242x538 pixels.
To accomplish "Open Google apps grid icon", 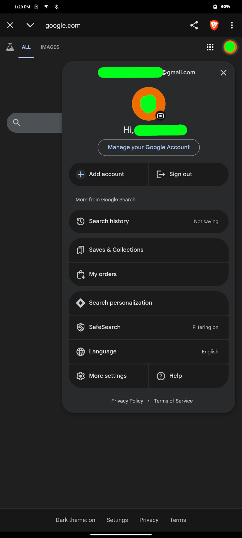I will click(210, 47).
